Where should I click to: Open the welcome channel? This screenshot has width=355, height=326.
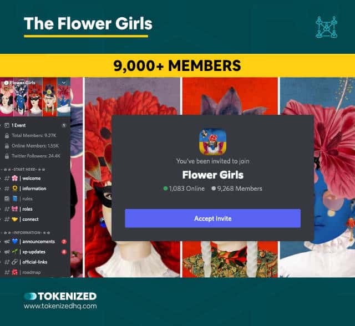34,179
